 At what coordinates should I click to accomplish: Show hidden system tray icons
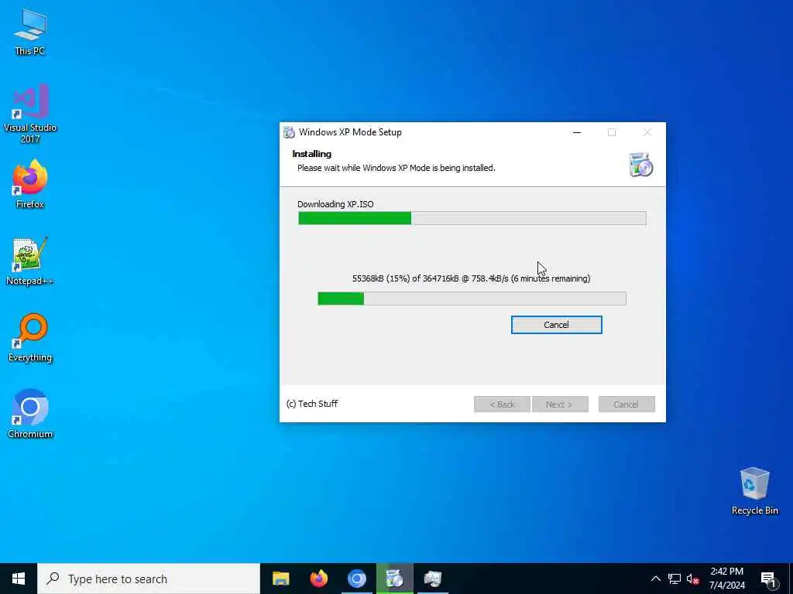(x=655, y=579)
